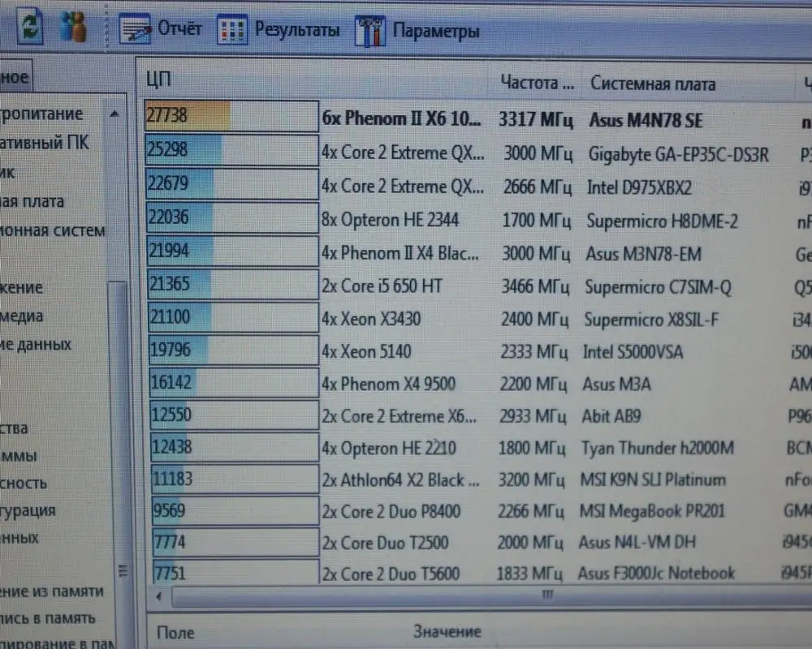Switch to the sidebar tab ending ное
This screenshot has width=812, height=649.
point(15,78)
